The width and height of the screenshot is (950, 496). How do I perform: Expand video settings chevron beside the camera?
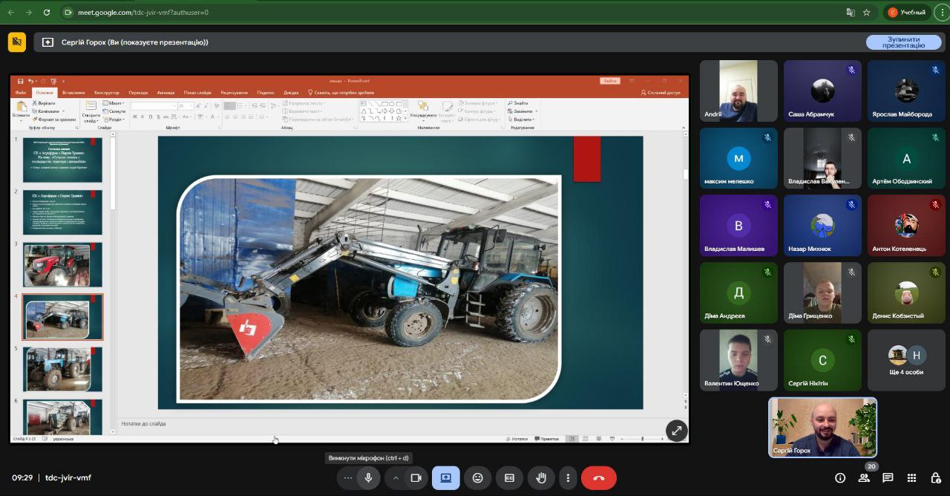[x=396, y=478]
